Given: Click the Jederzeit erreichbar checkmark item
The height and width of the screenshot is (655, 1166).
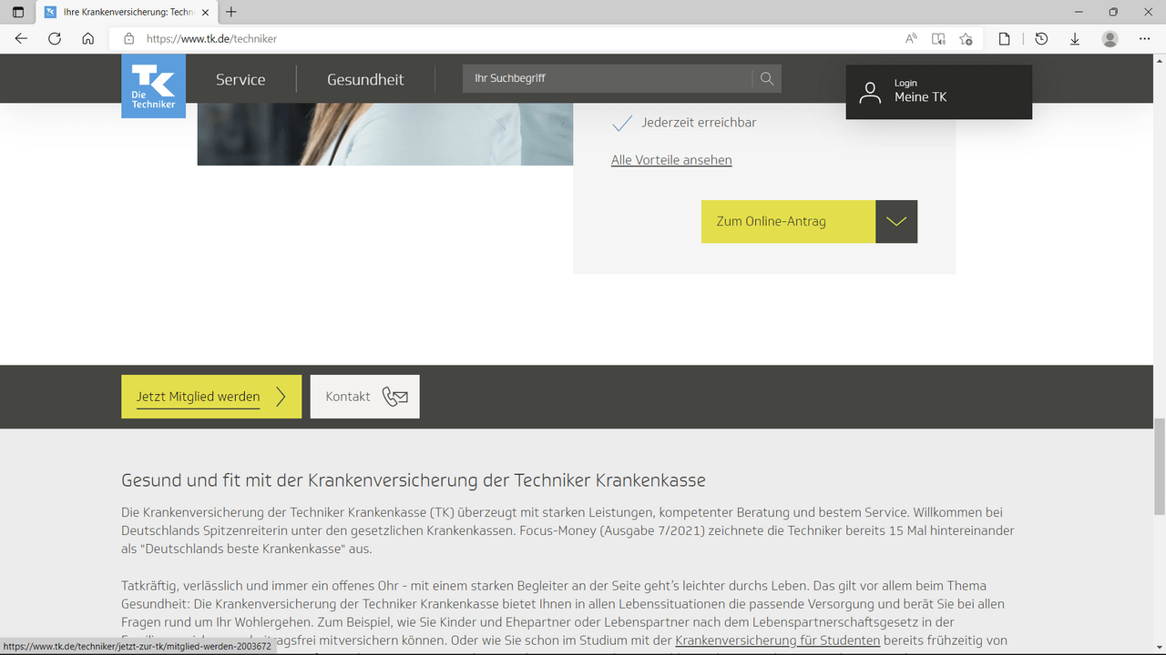Looking at the screenshot, I should [684, 123].
